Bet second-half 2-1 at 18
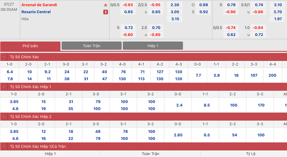Image resolution: width=287 pixels, height=157 pixels. (x=70, y=131)
